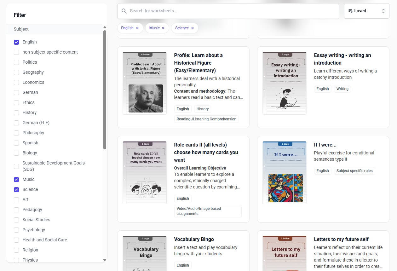Screen dimensions: 397x271
Task: Click Reading-/Listening Comprehension tag
Action: [x=206, y=119]
